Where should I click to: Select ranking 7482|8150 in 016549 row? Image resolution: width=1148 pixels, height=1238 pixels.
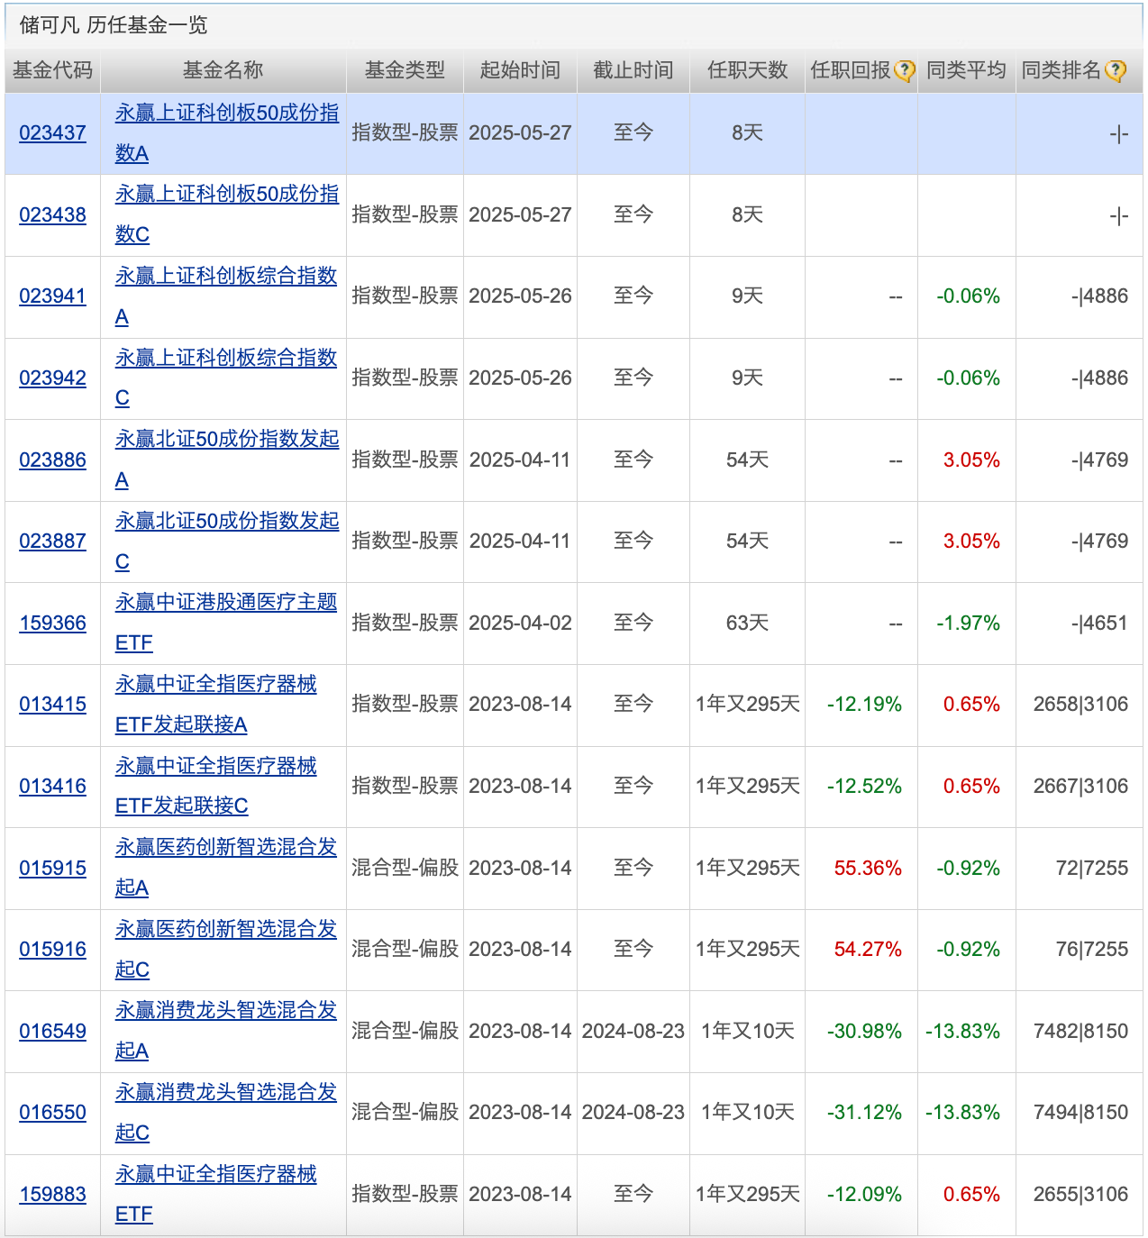coord(1081,1032)
